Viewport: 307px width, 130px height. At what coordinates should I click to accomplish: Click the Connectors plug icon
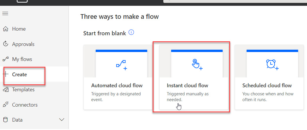point(5,105)
